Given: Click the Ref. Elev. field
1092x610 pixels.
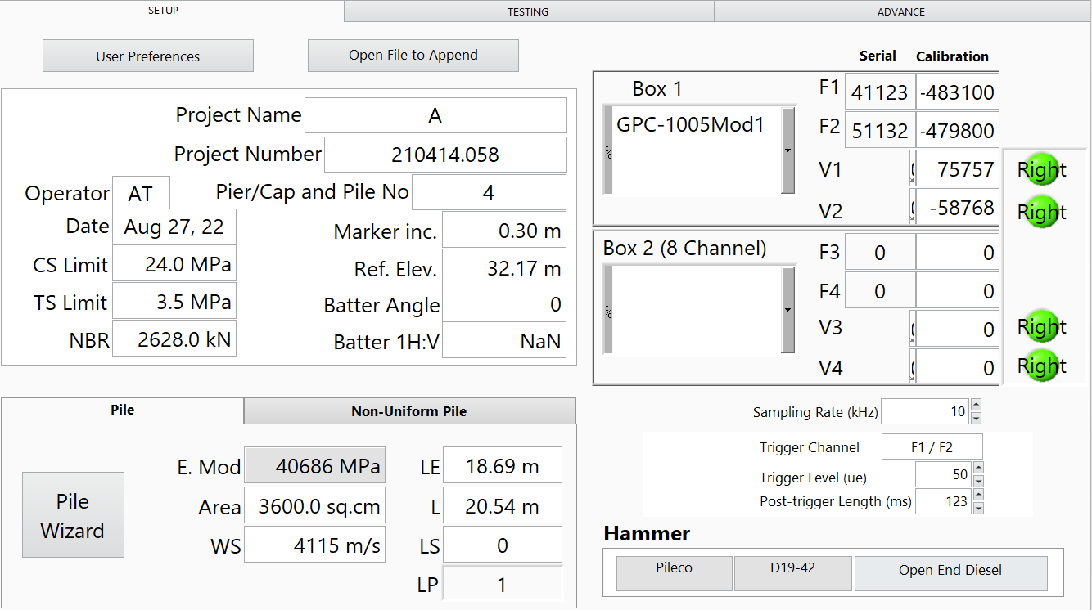Looking at the screenshot, I should (504, 268).
